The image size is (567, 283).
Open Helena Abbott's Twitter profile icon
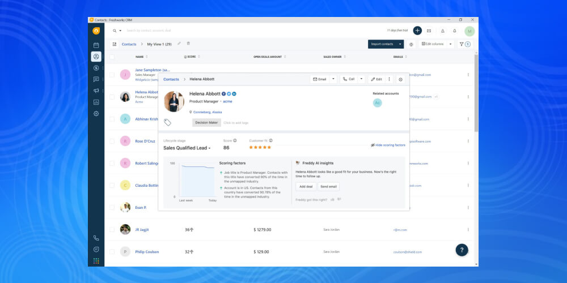(x=229, y=94)
